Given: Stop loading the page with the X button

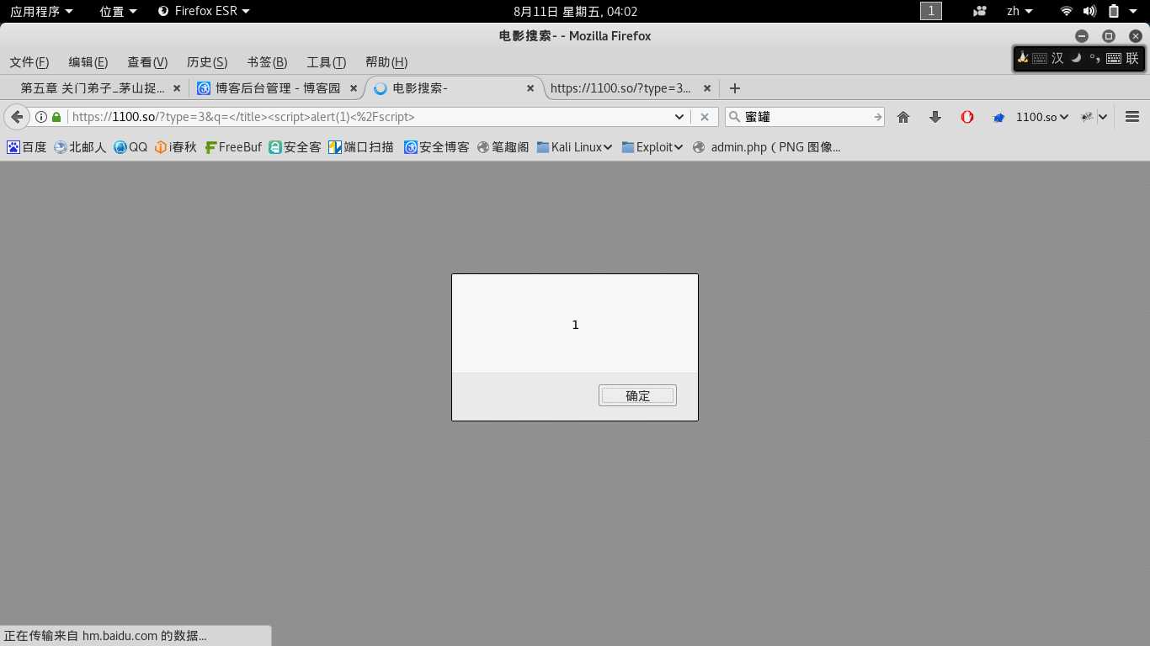Looking at the screenshot, I should (x=705, y=117).
